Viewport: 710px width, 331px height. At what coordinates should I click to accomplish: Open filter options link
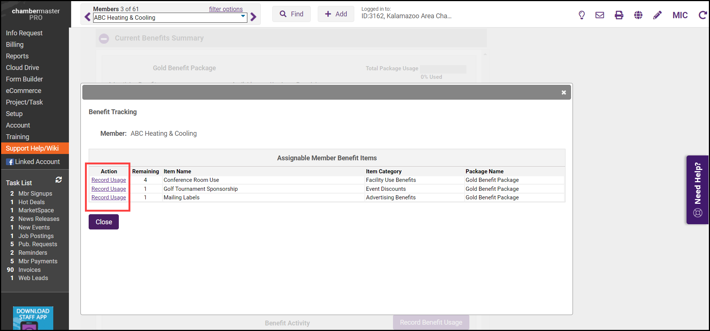226,9
